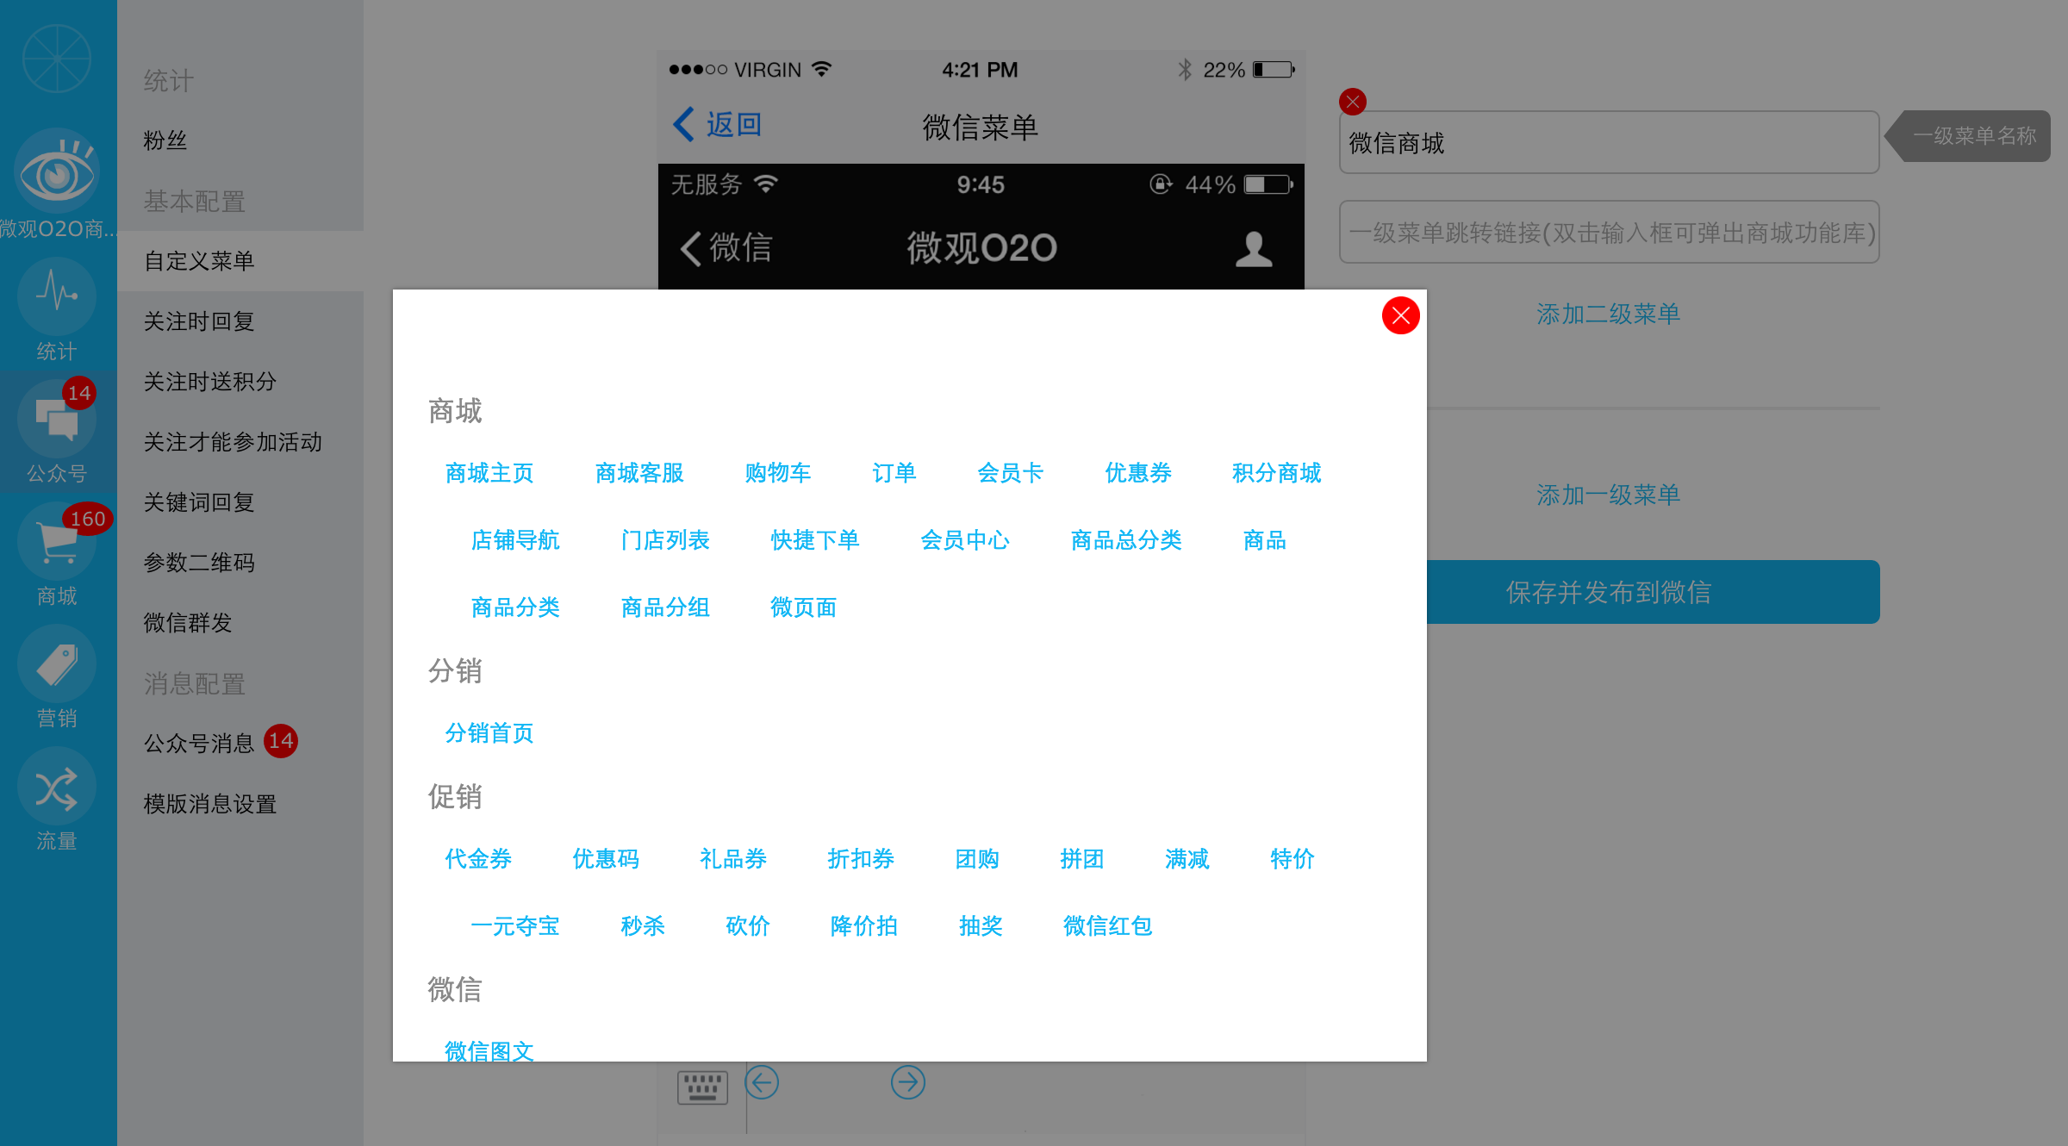Image resolution: width=2068 pixels, height=1146 pixels.
Task: Click 添加二级菜单 link
Action: point(1609,314)
